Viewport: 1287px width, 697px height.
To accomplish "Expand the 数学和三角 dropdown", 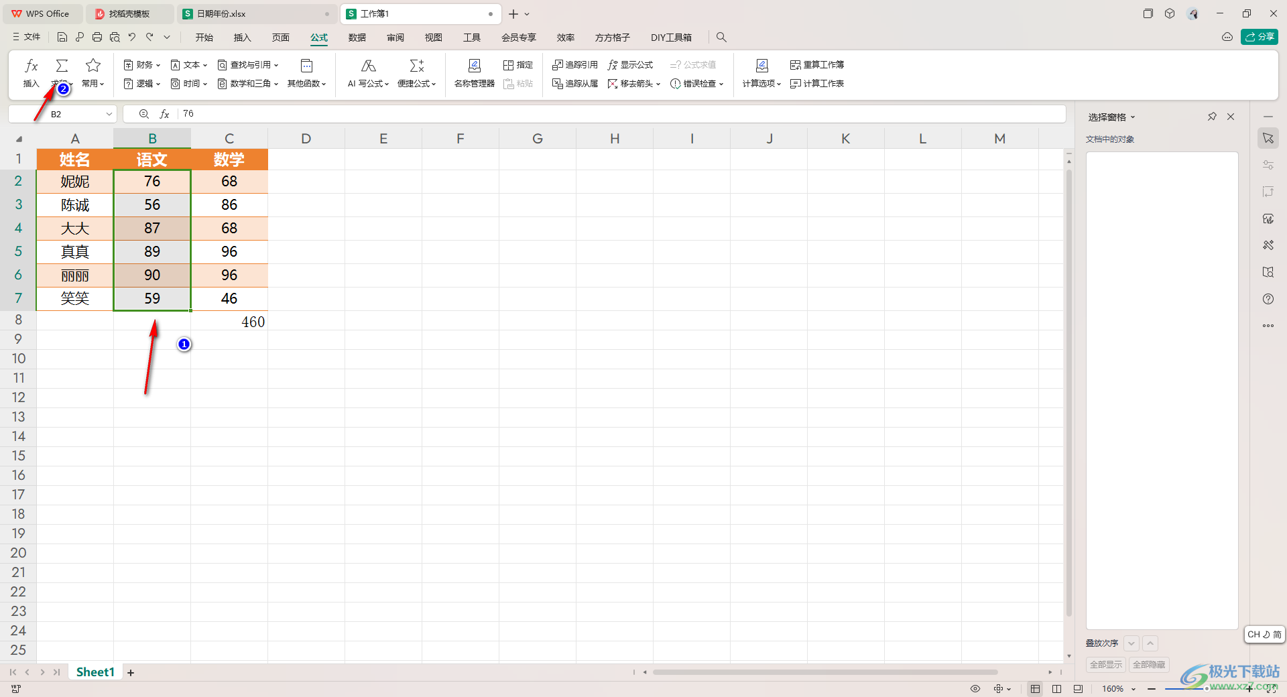I will 248,84.
